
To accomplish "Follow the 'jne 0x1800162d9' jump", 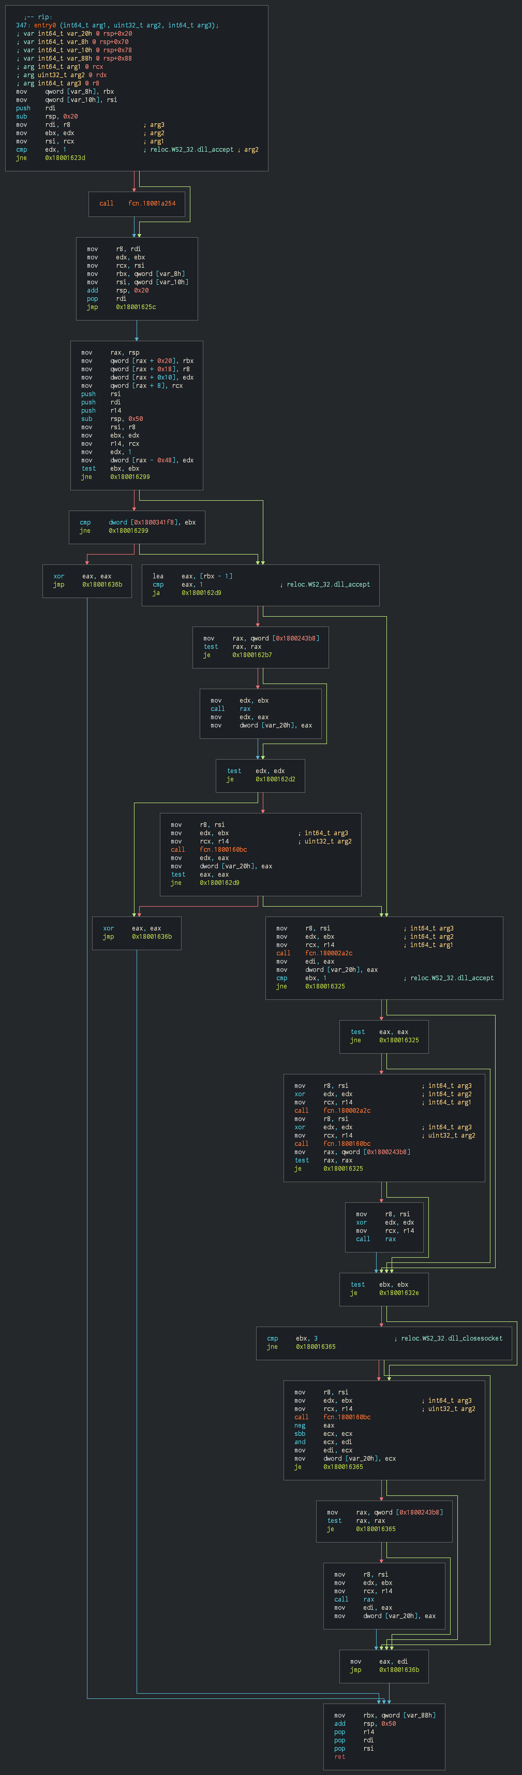I will click(205, 882).
